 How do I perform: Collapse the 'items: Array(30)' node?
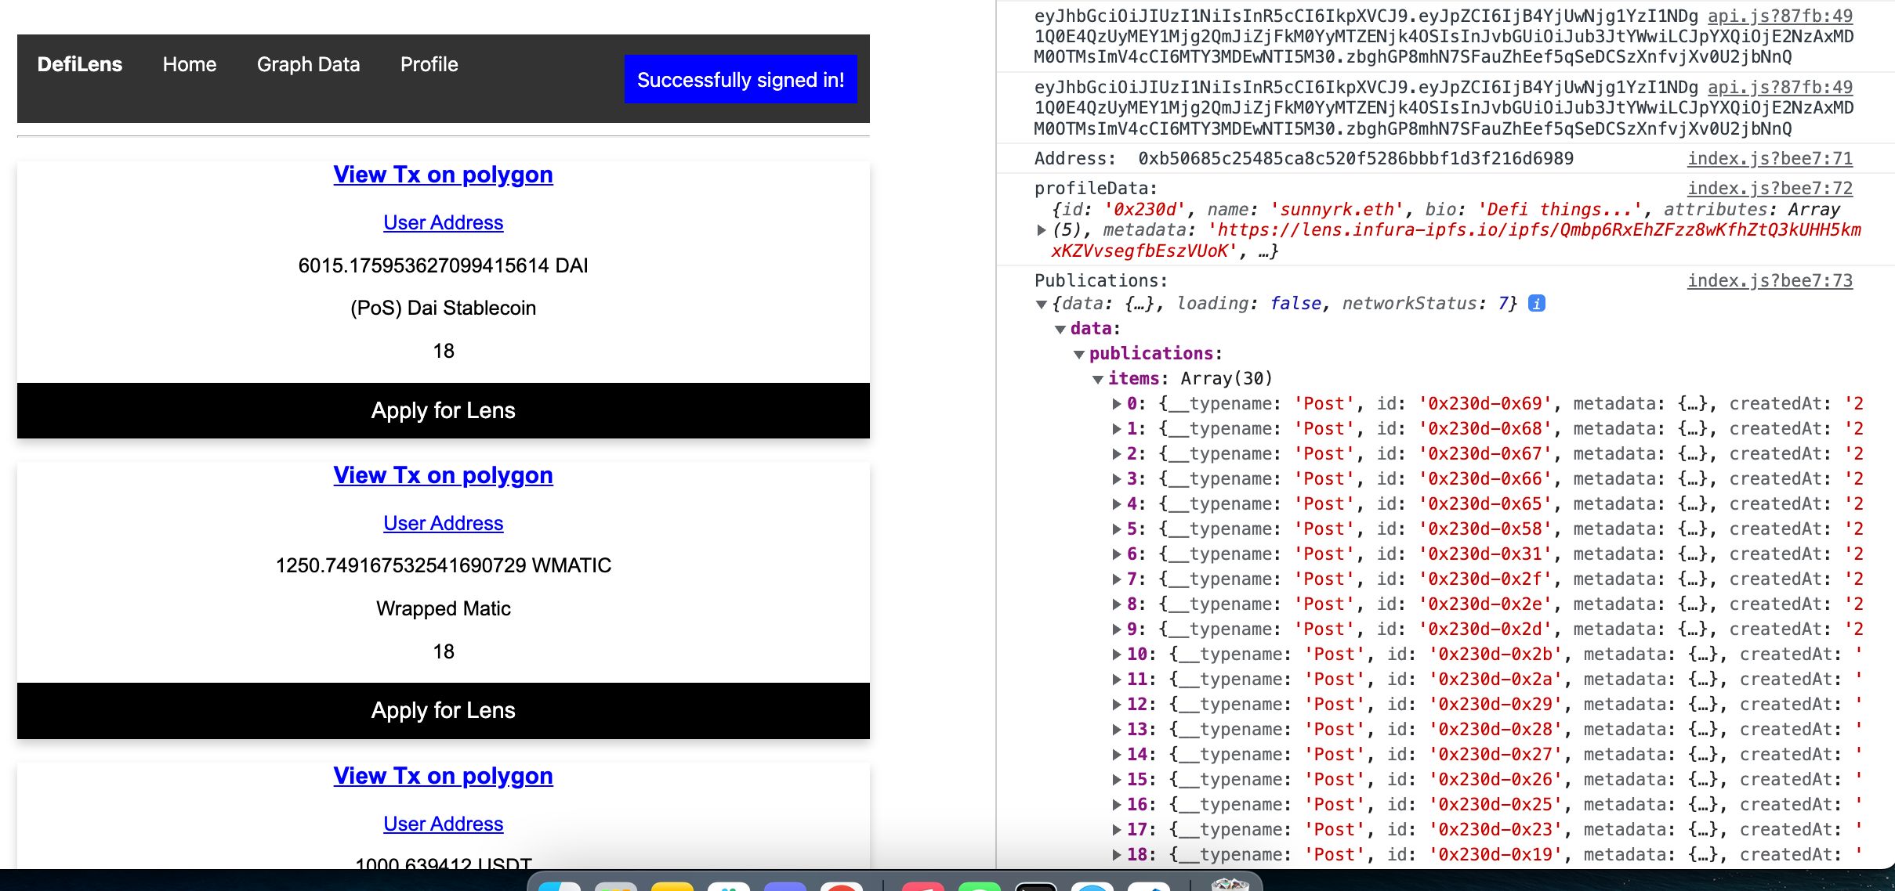[1098, 379]
